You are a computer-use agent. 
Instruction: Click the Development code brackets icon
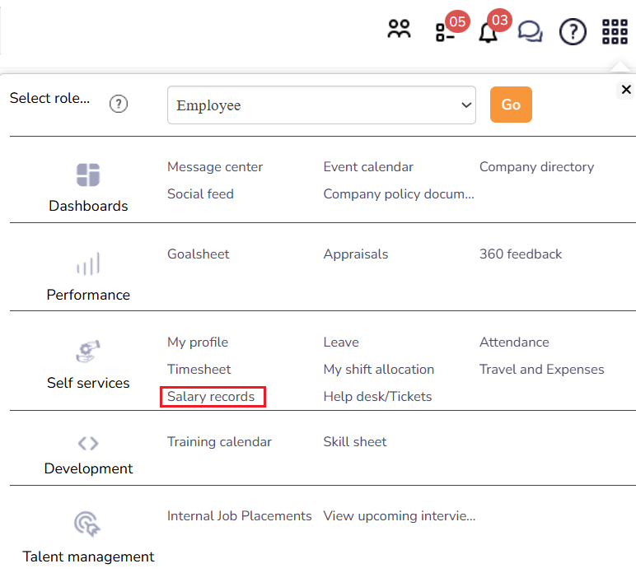(88, 443)
